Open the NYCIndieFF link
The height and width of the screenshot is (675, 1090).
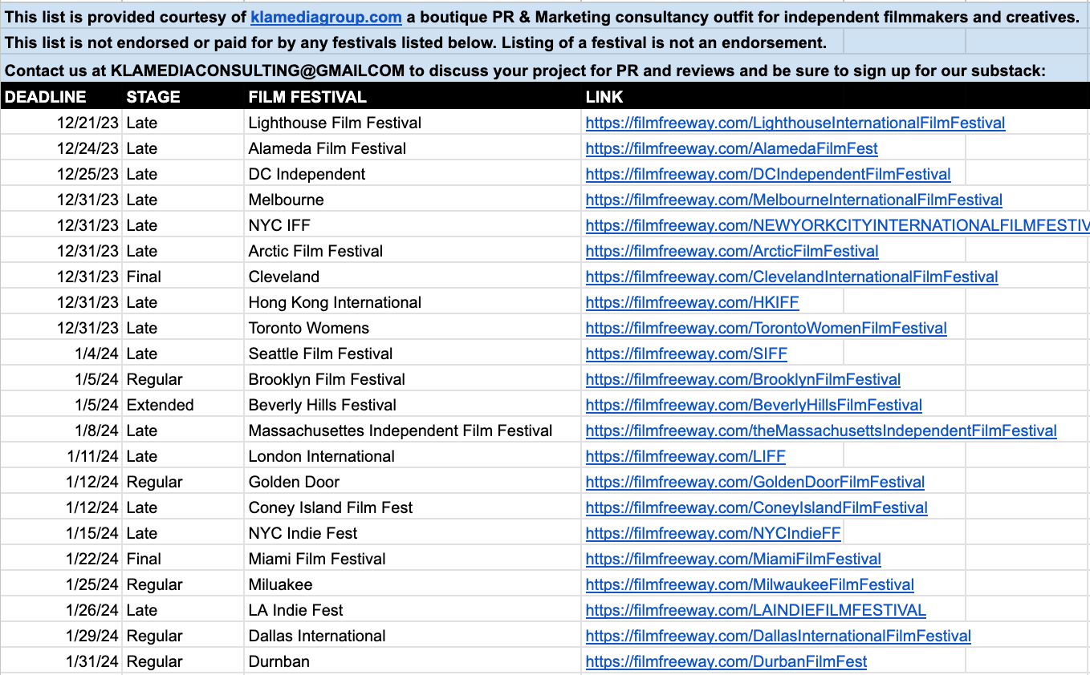point(714,533)
